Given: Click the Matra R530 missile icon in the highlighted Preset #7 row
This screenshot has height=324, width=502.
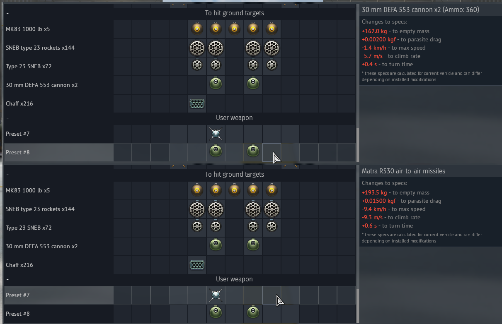Looking at the screenshot, I should (x=216, y=295).
